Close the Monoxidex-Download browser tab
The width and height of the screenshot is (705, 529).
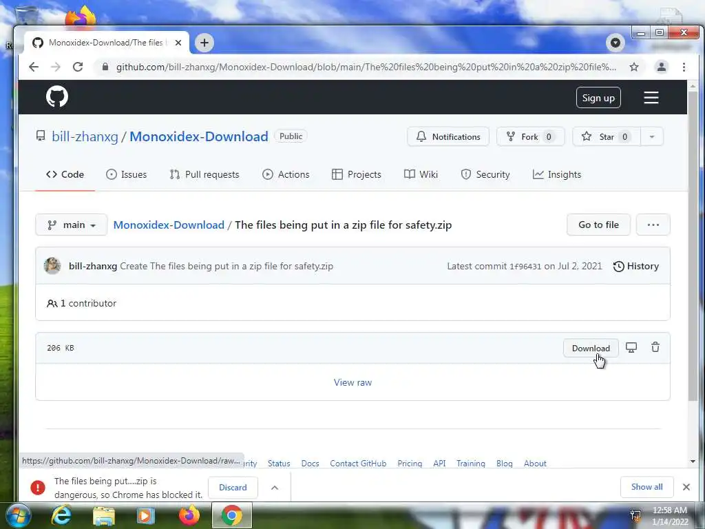click(178, 43)
